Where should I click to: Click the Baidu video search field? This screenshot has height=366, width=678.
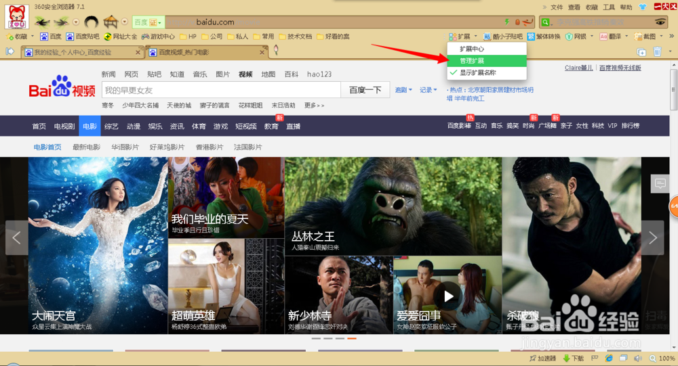[x=221, y=90]
